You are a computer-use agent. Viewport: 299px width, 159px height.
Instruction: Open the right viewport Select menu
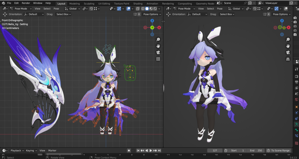[x=210, y=9]
